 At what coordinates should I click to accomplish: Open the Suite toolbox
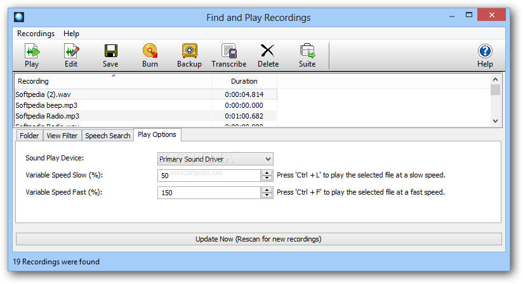[x=307, y=56]
